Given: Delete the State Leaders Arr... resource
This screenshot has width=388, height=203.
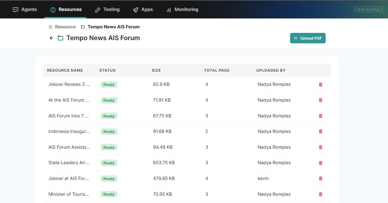Looking at the screenshot, I should coord(321,163).
